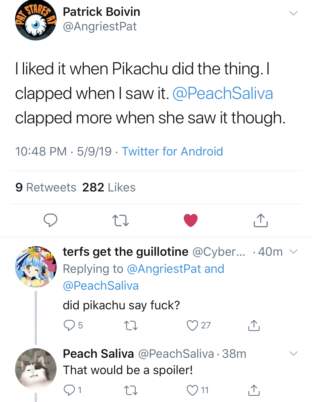Reply to Patrick Boivin's main tweet
This screenshot has height=402, width=312.
[x=50, y=220]
